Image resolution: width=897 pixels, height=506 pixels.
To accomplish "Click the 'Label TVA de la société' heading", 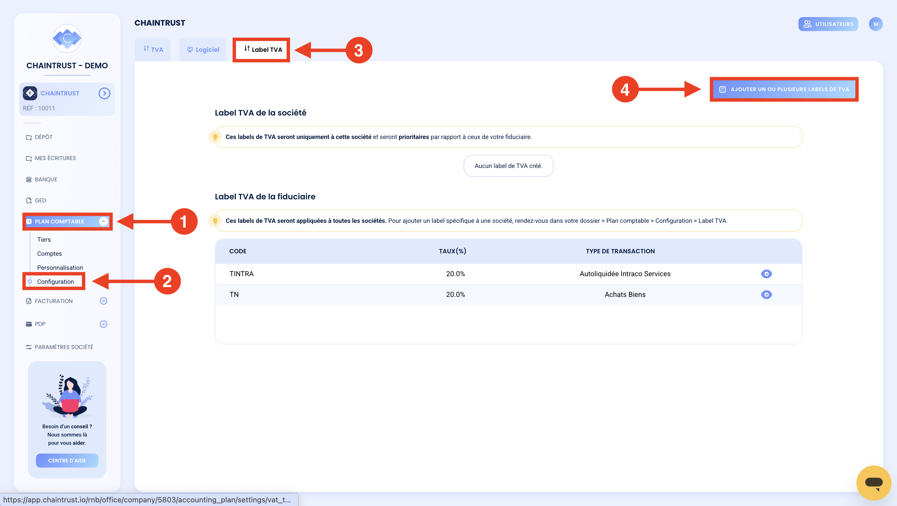I will (x=261, y=113).
